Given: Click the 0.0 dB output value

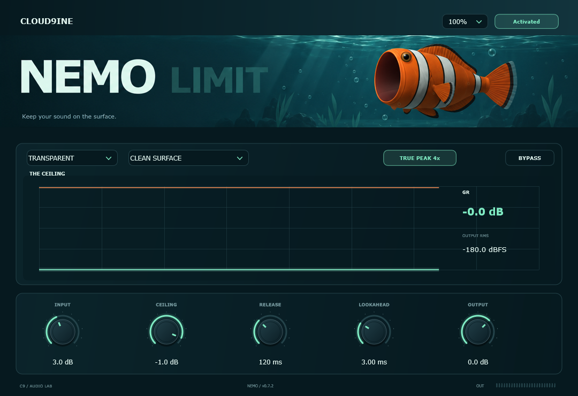Looking at the screenshot, I should pyautogui.click(x=478, y=362).
